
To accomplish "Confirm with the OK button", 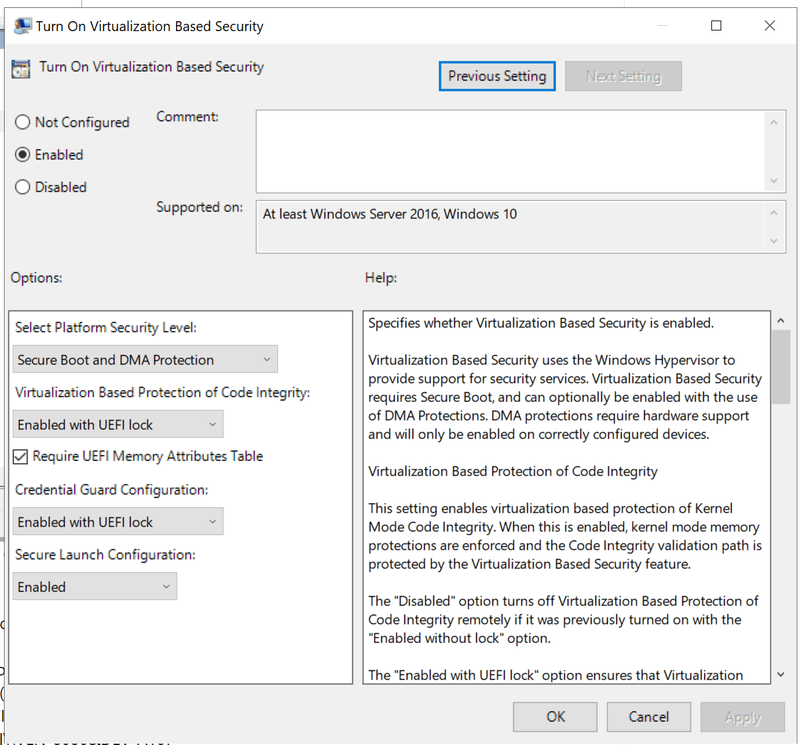I will click(555, 717).
